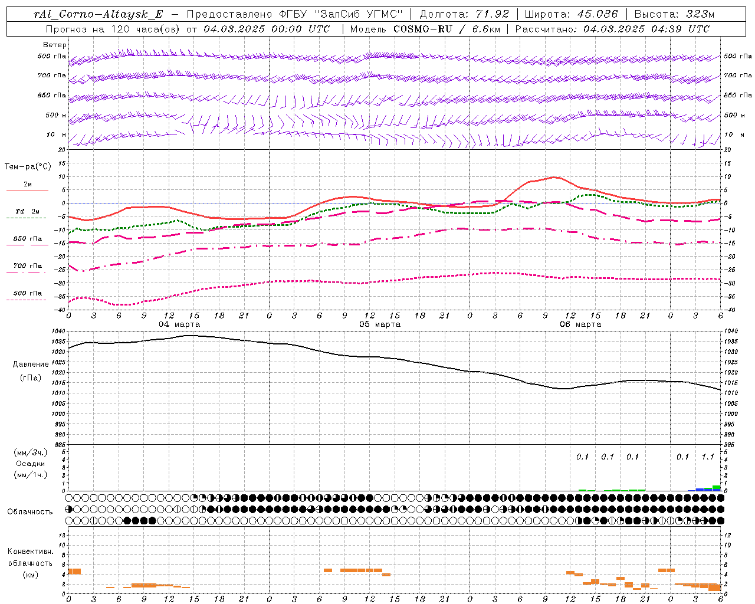This screenshot has height=604, width=755.
Task: Select the 'Рассчитано: 04.03.2025 04:39 UTC' computed timestamp
Action: point(612,29)
